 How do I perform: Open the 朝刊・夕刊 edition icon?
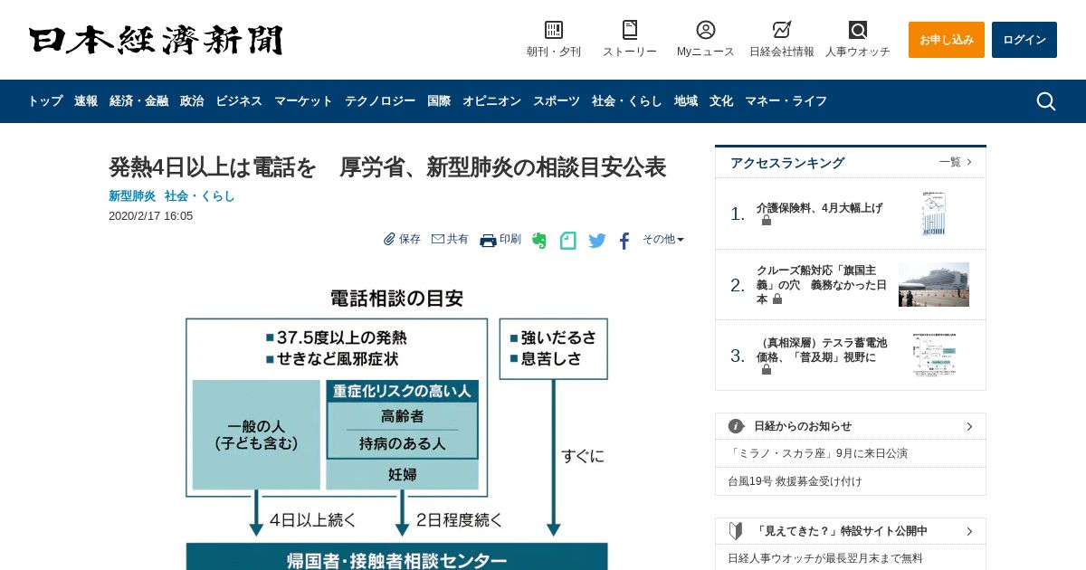(554, 30)
